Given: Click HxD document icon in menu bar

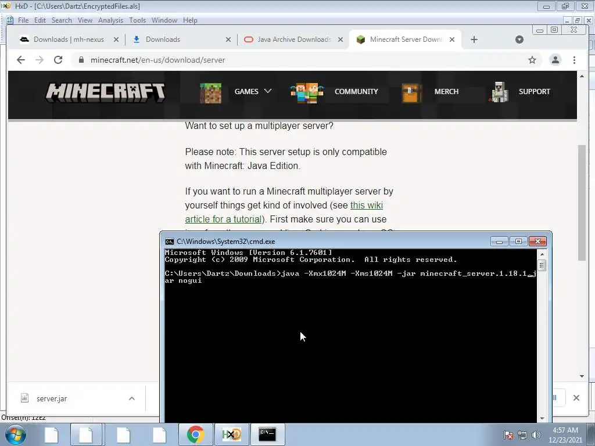Looking at the screenshot, I should click(x=10, y=20).
